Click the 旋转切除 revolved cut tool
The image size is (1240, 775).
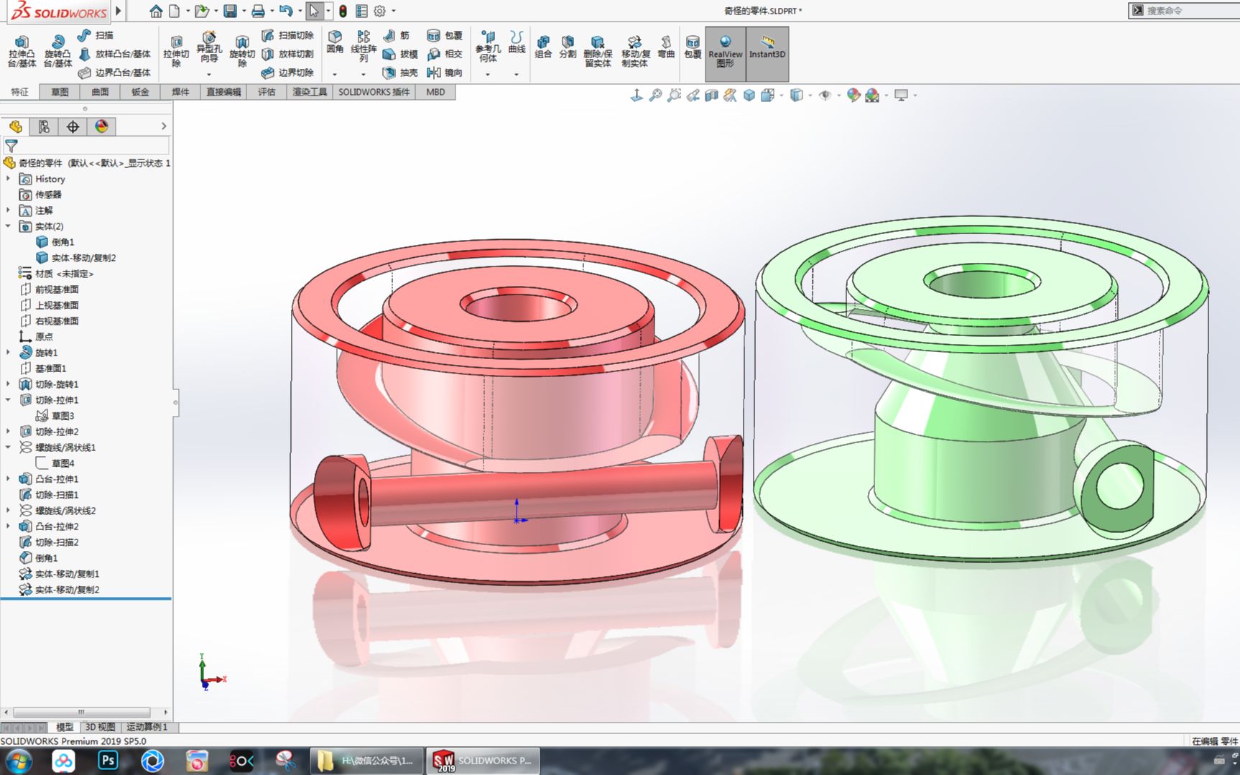[x=242, y=51]
